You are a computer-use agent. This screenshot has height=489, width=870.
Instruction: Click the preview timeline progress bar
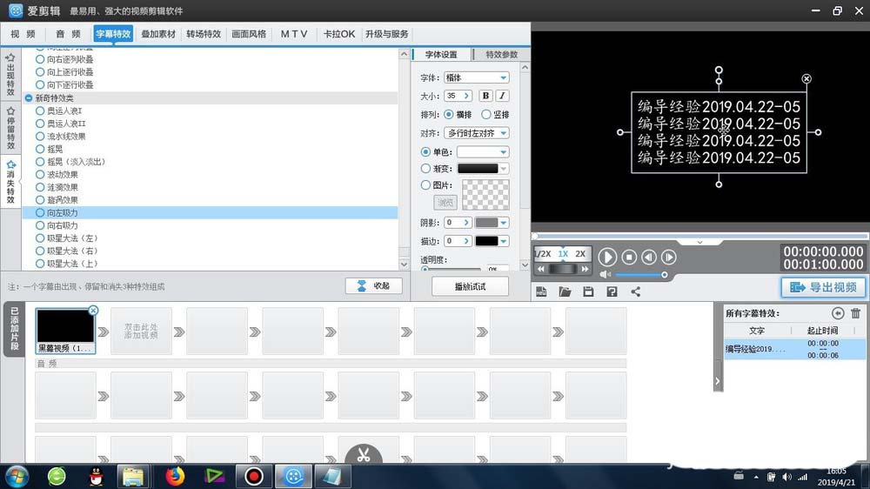(x=700, y=236)
